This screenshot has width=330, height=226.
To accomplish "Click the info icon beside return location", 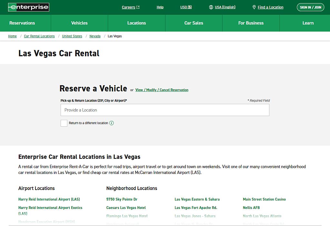I will click(112, 123).
